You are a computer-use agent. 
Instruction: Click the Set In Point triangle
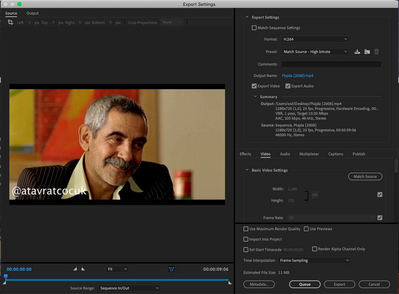pos(75,269)
